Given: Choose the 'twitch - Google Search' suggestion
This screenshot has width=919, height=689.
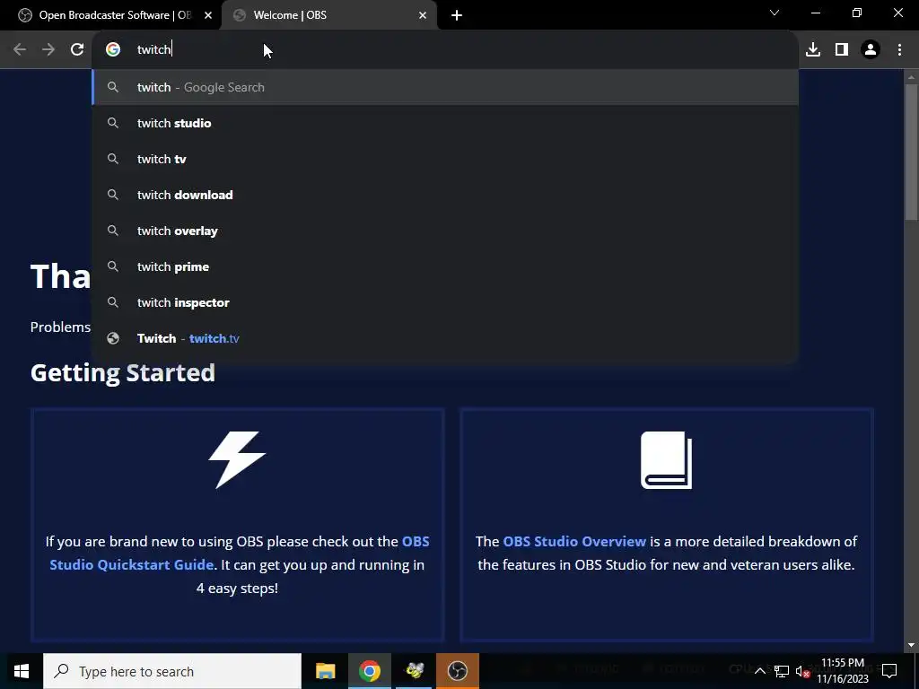Looking at the screenshot, I should [445, 87].
